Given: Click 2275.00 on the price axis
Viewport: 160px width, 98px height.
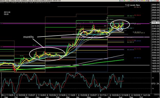Looking at the screenshot, I should 155,37.
